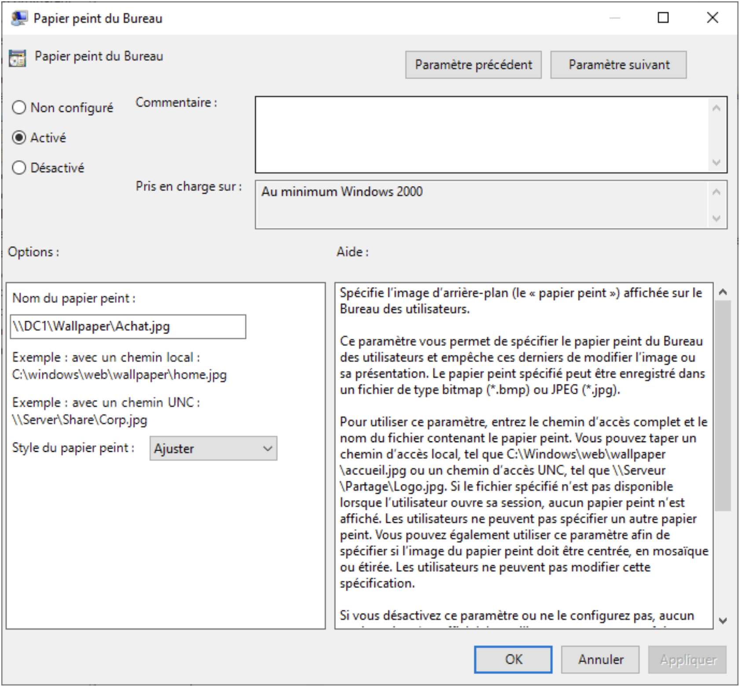Image resolution: width=742 pixels, height=689 pixels.
Task: Click inside the Commentaire text box
Action: click(482, 135)
